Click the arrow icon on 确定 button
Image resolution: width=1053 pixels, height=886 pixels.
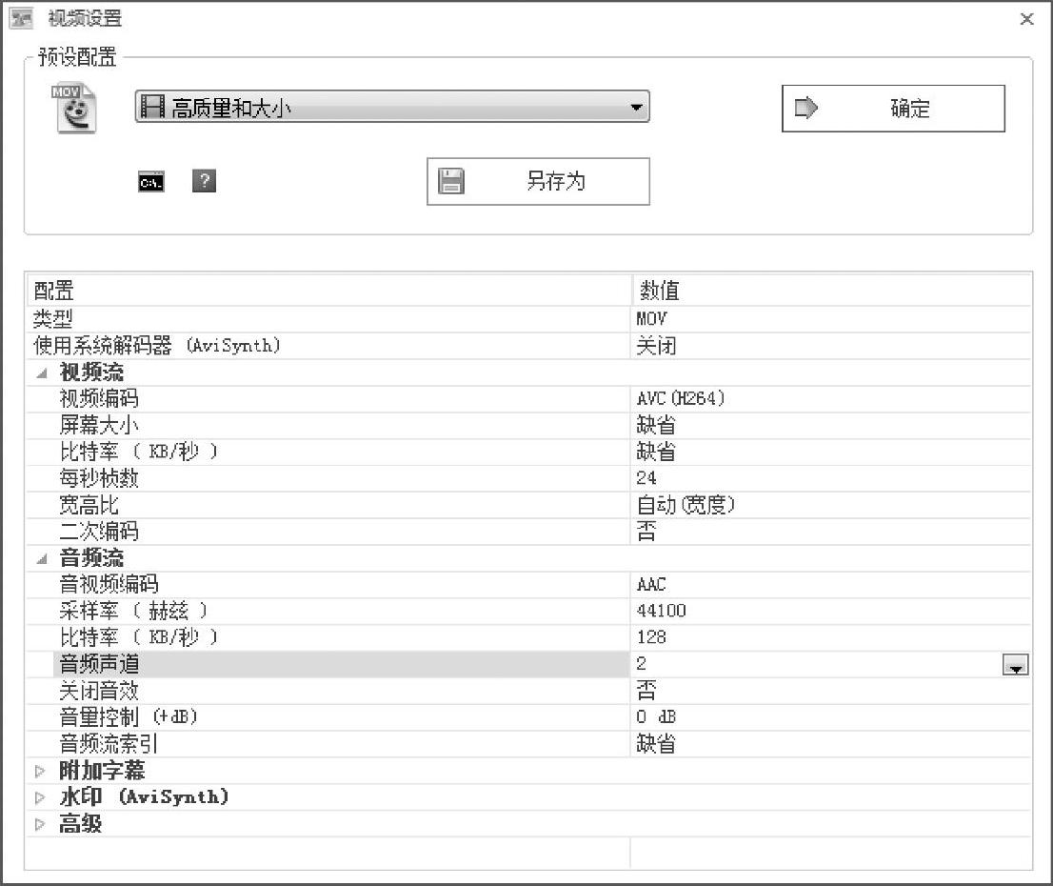[x=805, y=108]
